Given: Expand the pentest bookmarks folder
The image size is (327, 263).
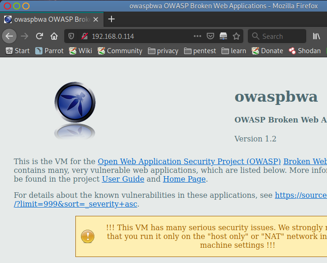Looking at the screenshot, I should (200, 51).
